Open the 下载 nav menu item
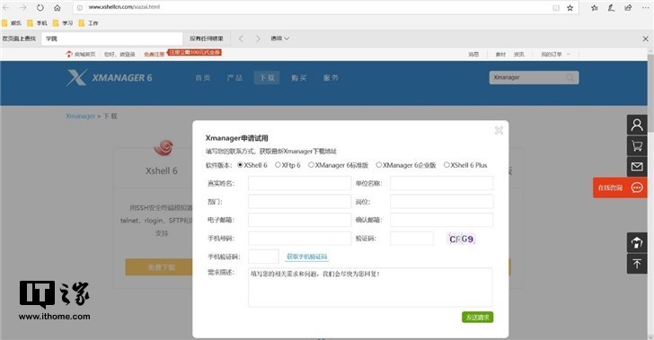Image resolution: width=654 pixels, height=340 pixels. pyautogui.click(x=267, y=77)
